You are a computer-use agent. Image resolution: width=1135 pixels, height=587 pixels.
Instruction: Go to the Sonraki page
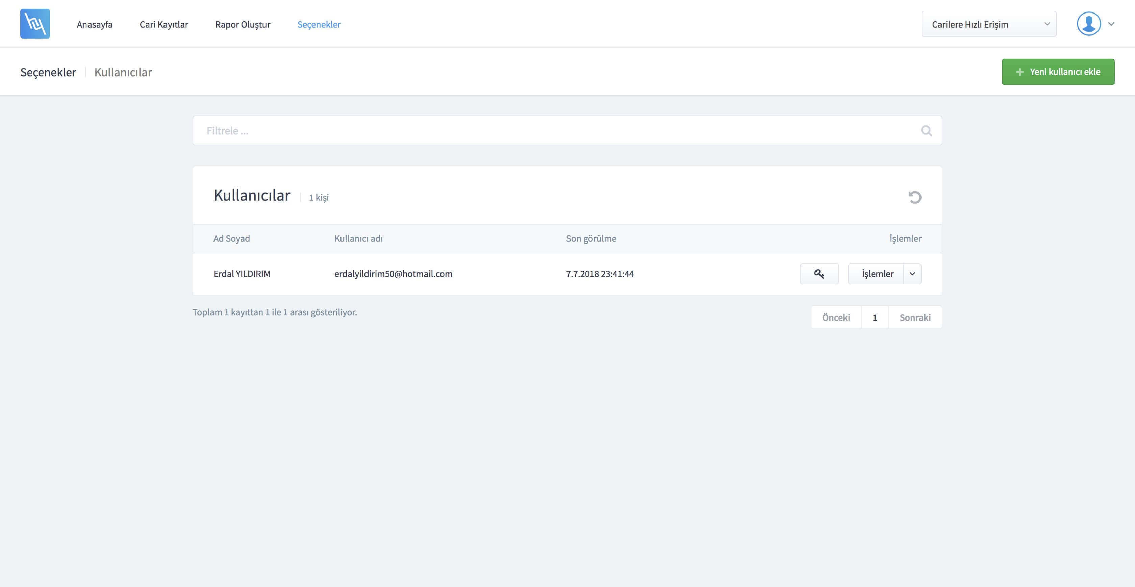pos(915,317)
